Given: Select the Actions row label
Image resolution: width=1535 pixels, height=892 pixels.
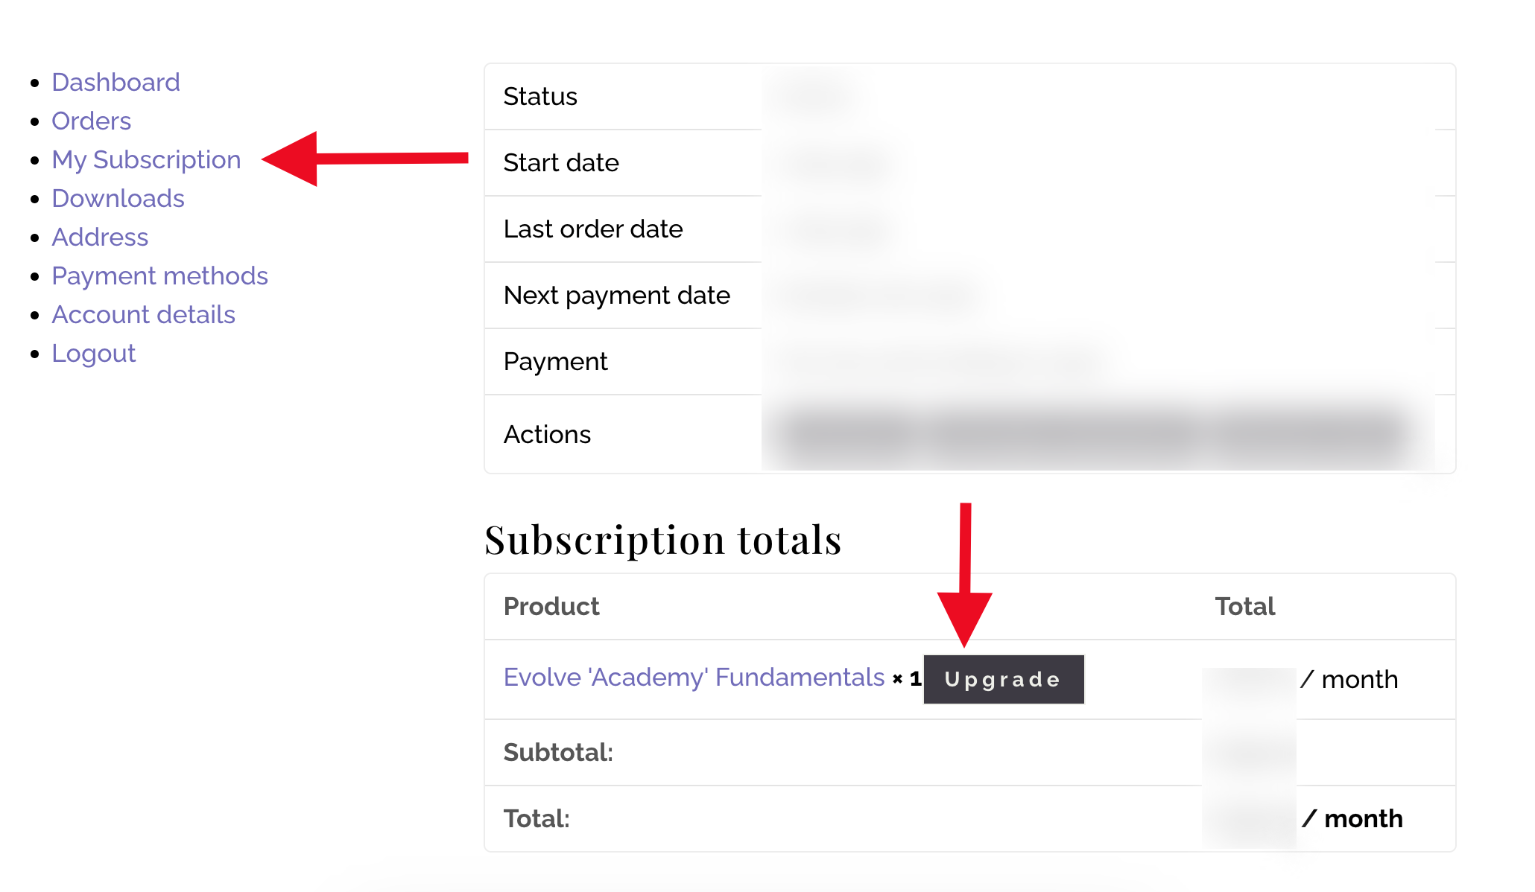Looking at the screenshot, I should click(547, 435).
